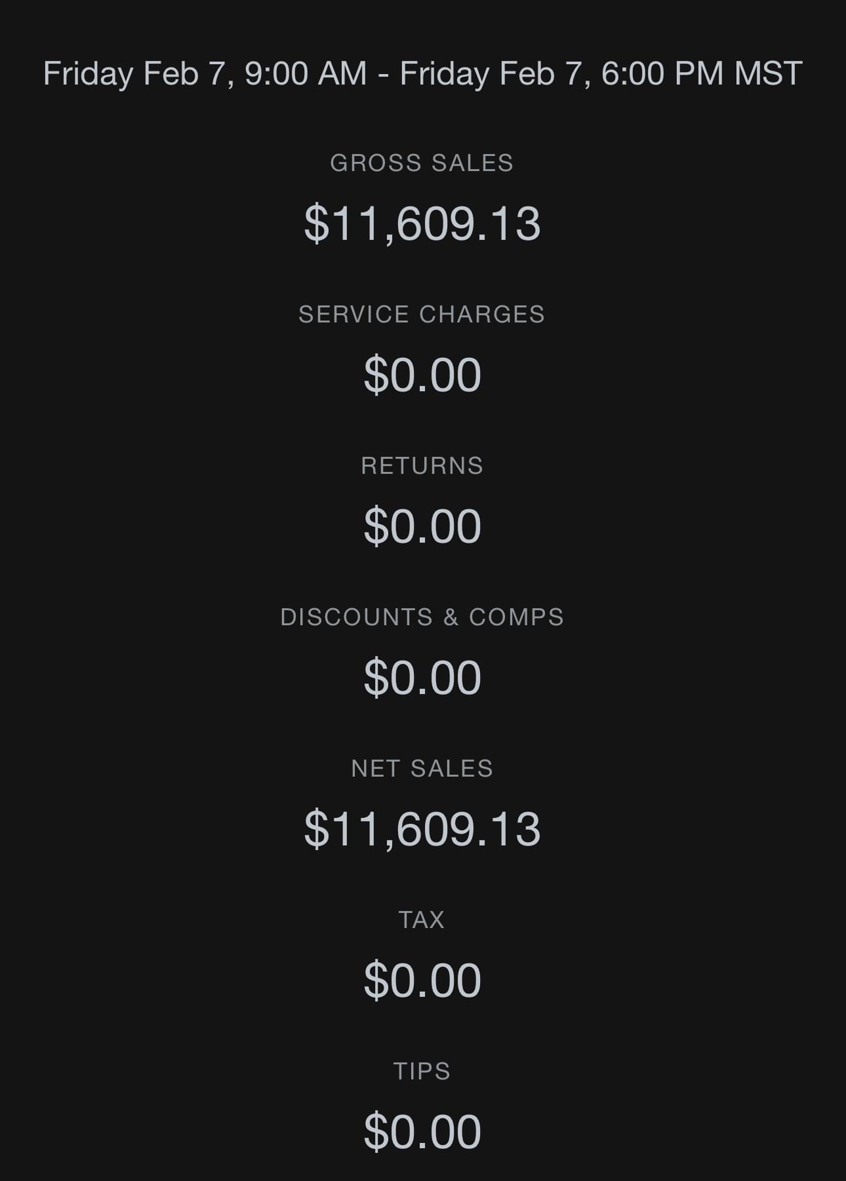
Task: Click the dash separating the report dates
Action: coord(383,75)
